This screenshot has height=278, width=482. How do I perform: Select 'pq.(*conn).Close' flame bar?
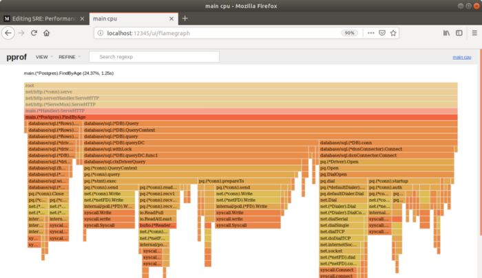click(x=48, y=194)
